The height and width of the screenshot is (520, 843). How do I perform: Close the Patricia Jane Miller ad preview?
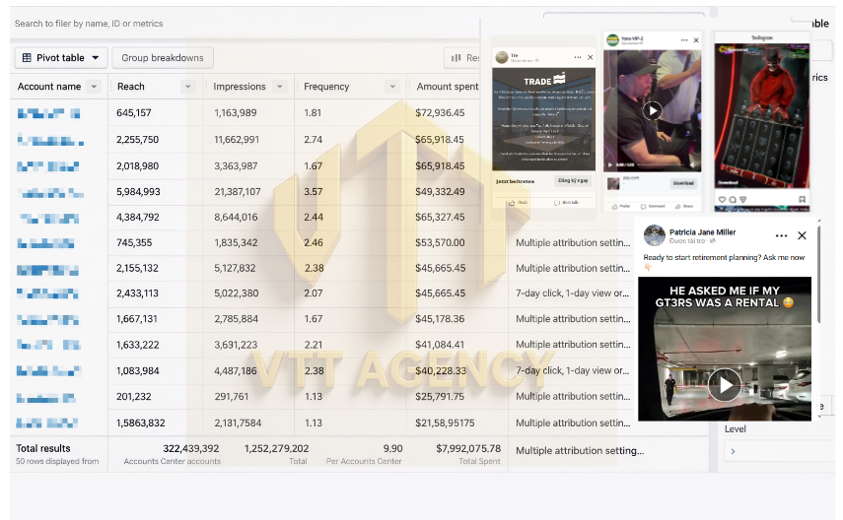[802, 235]
